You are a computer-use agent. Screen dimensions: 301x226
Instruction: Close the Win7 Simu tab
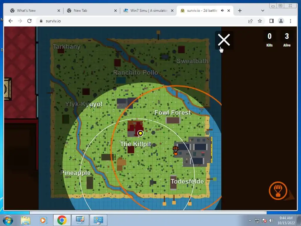tap(172, 11)
